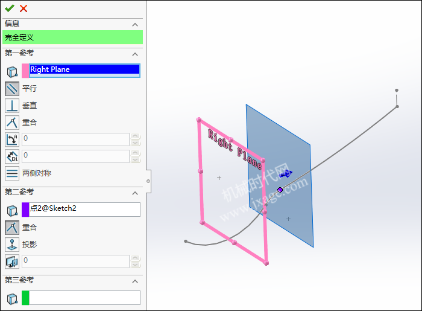
Task: Select the purple sketch point on curve
Action: pos(280,190)
